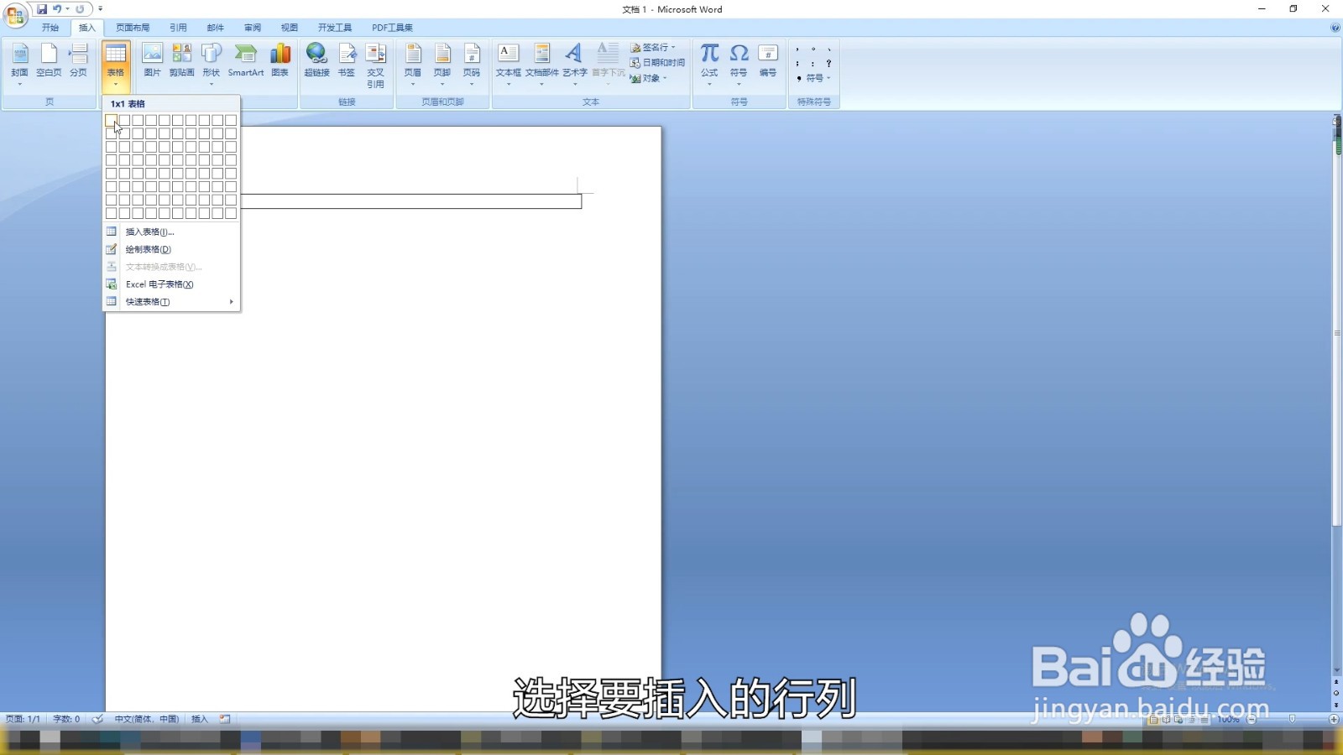This screenshot has width=1343, height=755.
Task: Open the page number (页码) menu
Action: (x=472, y=65)
